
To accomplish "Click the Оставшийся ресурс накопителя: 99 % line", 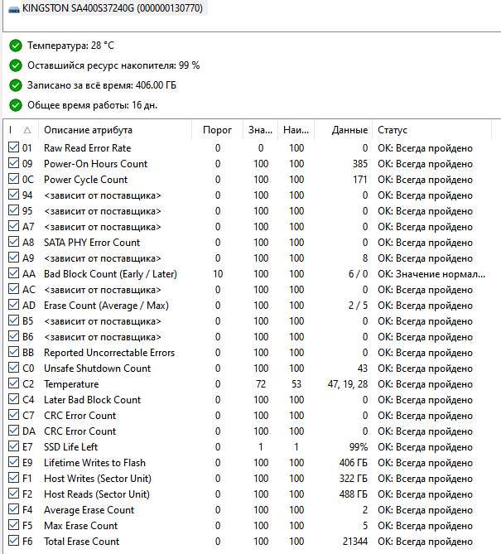I will click(113, 65).
